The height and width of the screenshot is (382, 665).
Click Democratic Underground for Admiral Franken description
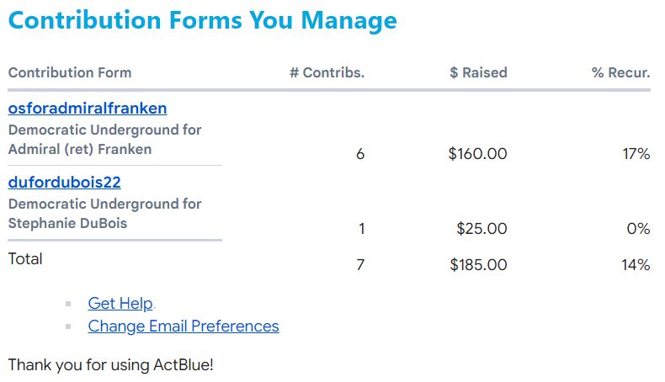(x=104, y=140)
